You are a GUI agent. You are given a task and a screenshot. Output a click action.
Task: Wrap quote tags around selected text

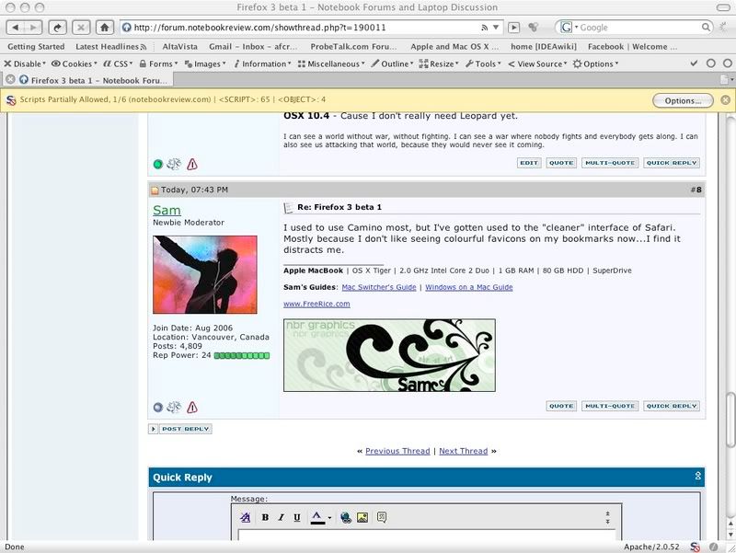(382, 517)
